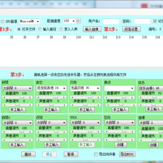Open the empty 鼓点 track dropdown
This screenshot has width=163, height=163.
point(119,88)
